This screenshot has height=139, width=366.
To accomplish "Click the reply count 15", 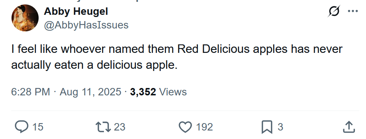I will (x=38, y=127).
